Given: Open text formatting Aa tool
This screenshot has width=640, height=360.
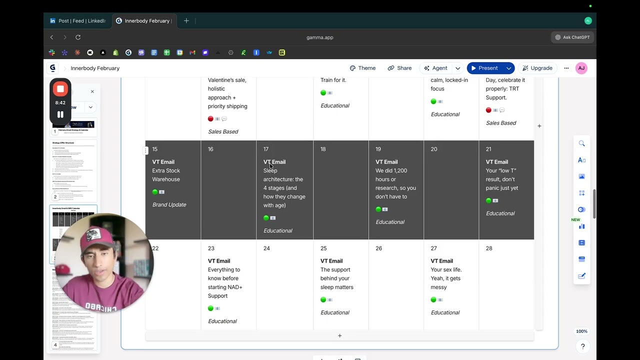Looking at the screenshot, I should point(581,160).
